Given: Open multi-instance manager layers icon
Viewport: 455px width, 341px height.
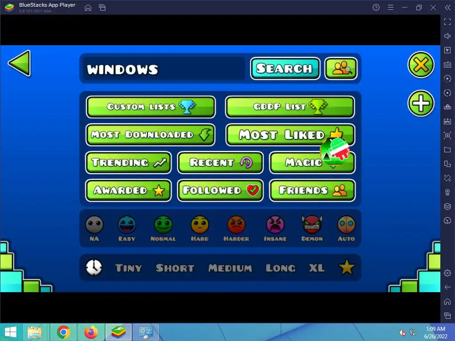Looking at the screenshot, I should 447,206.
